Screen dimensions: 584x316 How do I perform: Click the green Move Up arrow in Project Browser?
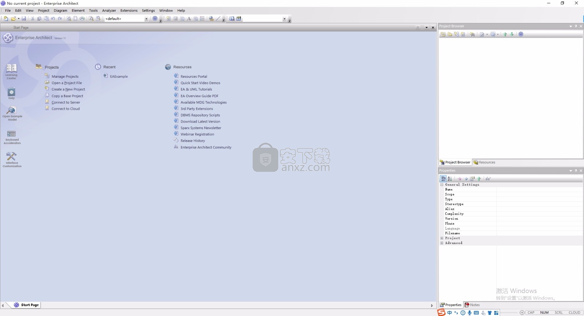(x=505, y=34)
